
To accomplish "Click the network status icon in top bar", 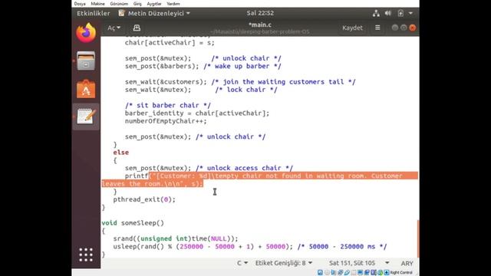I will click(x=376, y=13).
